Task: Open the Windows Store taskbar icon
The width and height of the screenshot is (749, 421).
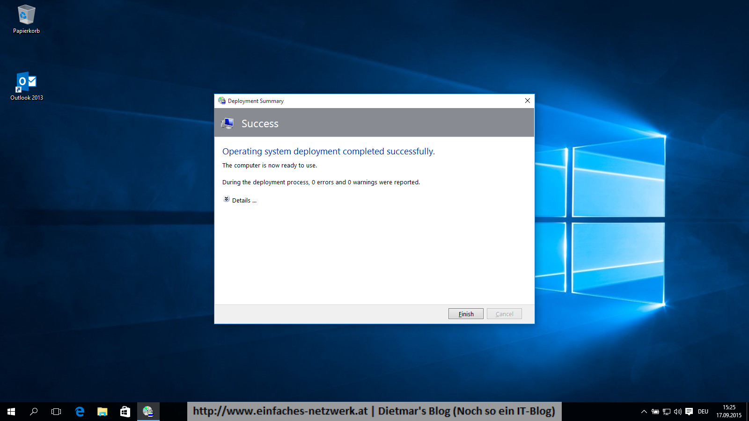Action: pyautogui.click(x=125, y=412)
